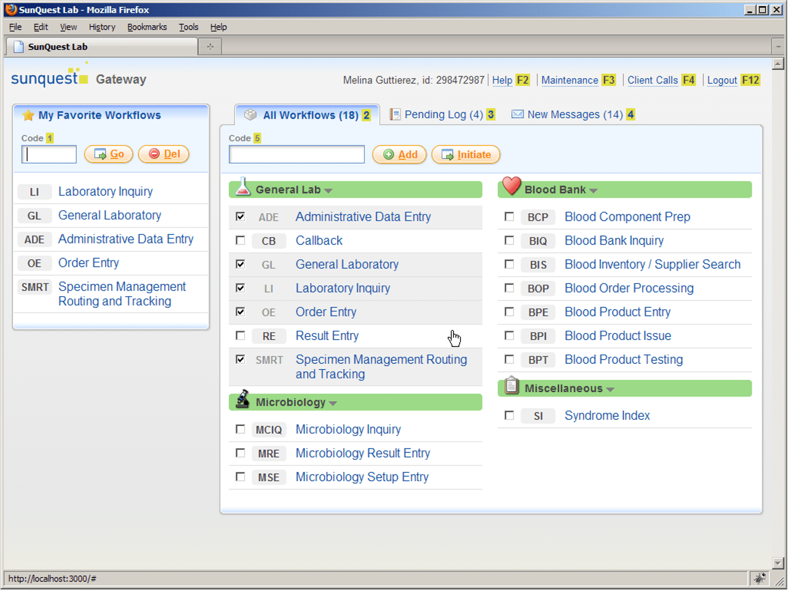Open Blood Inventory / Supplier Search link
The height and width of the screenshot is (590, 788).
click(653, 264)
